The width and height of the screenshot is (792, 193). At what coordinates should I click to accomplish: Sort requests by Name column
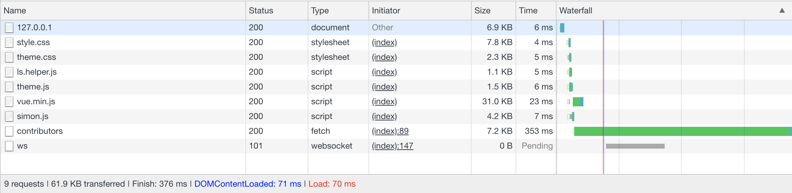pos(15,11)
